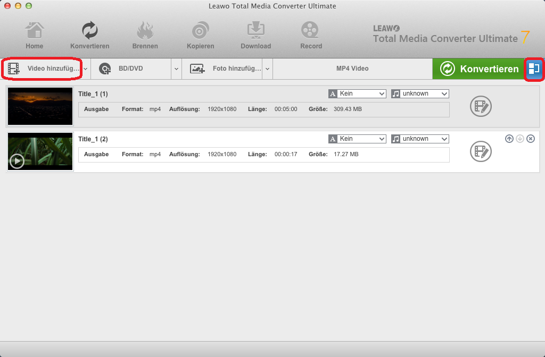This screenshot has height=357, width=545.
Task: Click the Title_1 (2) file name
Action: [93, 139]
